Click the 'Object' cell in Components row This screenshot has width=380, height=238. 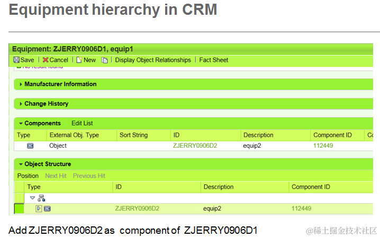pos(58,146)
